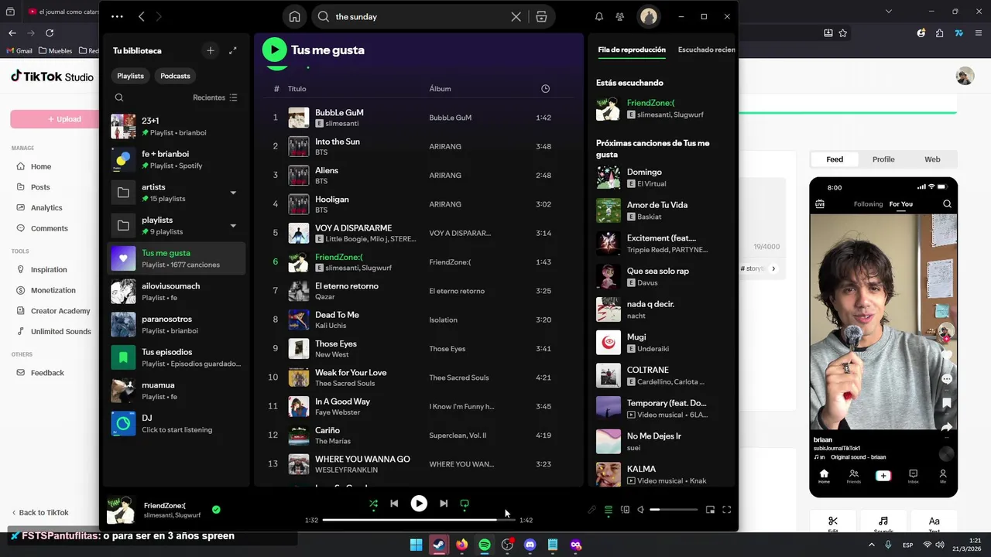The height and width of the screenshot is (557, 991).
Task: Switch preview to Web tab in TikTok
Action: pos(932,159)
